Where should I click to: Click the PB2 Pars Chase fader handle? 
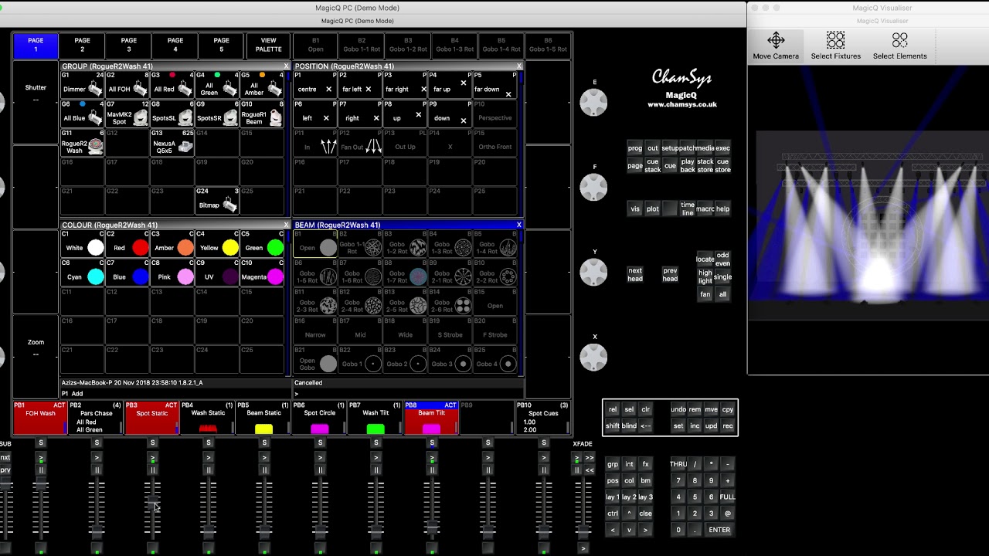[97, 531]
